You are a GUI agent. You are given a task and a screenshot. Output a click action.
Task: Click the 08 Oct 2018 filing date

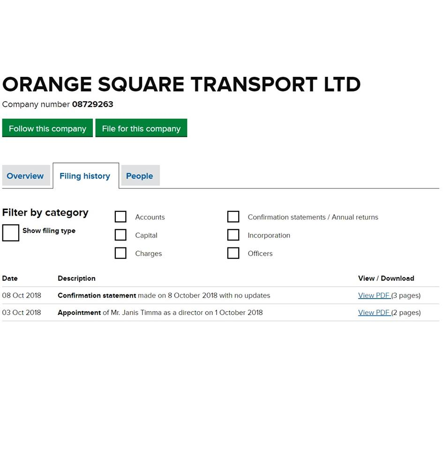coord(22,295)
